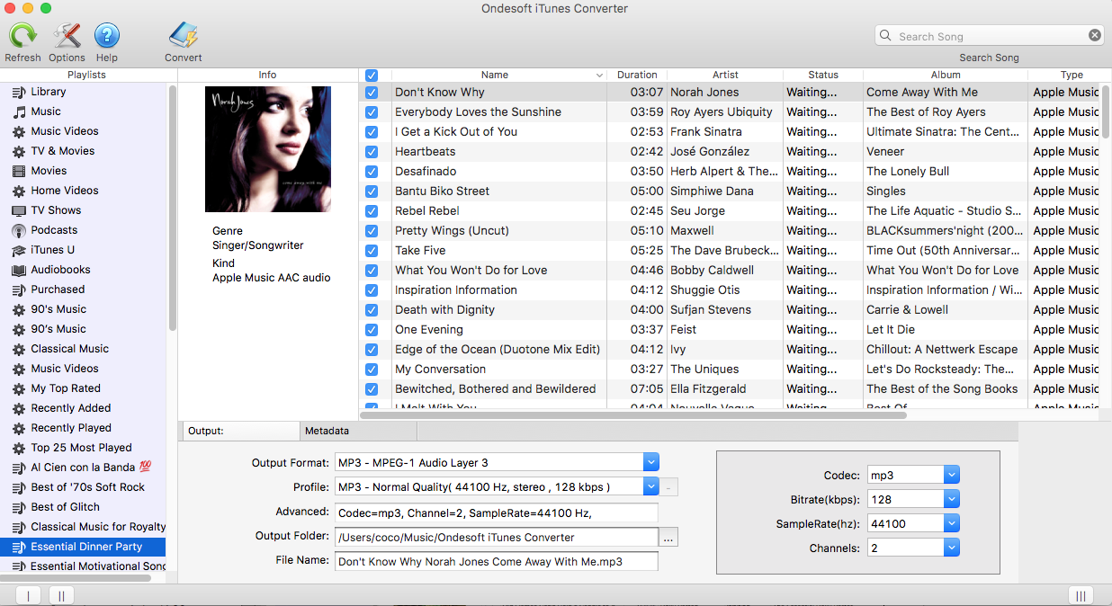Click the song list vertical scrollbar
Screen dimensions: 1112x606
click(x=1106, y=112)
